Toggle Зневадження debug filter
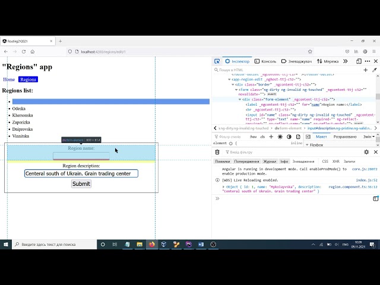 point(303,161)
